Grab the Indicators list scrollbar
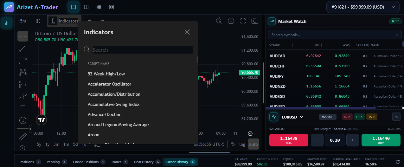 tap(197, 60)
